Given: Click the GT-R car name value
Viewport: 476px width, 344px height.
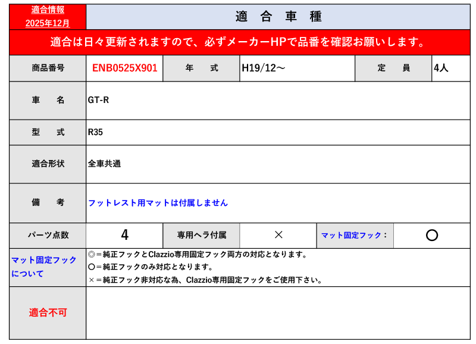Looking at the screenshot, I should [x=99, y=100].
